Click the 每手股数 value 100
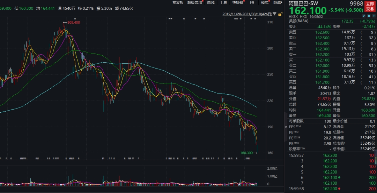 tap(328, 121)
